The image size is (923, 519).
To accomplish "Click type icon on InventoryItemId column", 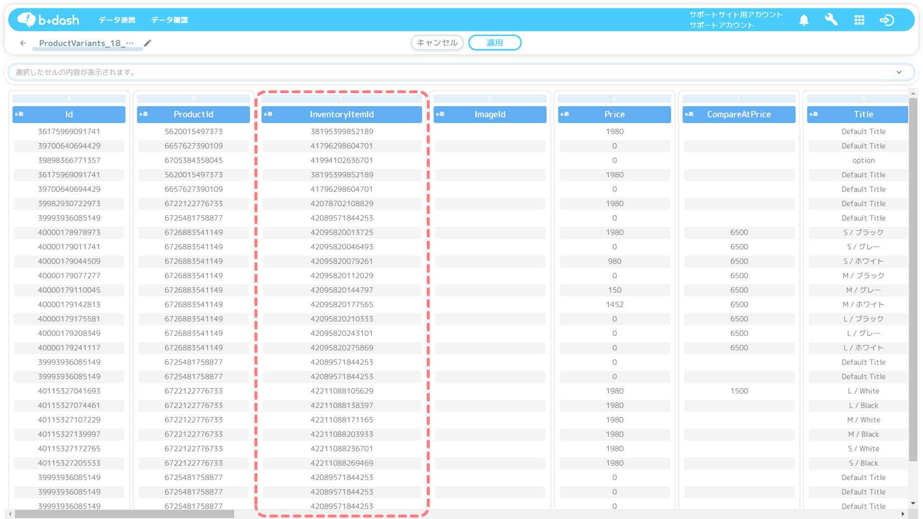I will 268,114.
